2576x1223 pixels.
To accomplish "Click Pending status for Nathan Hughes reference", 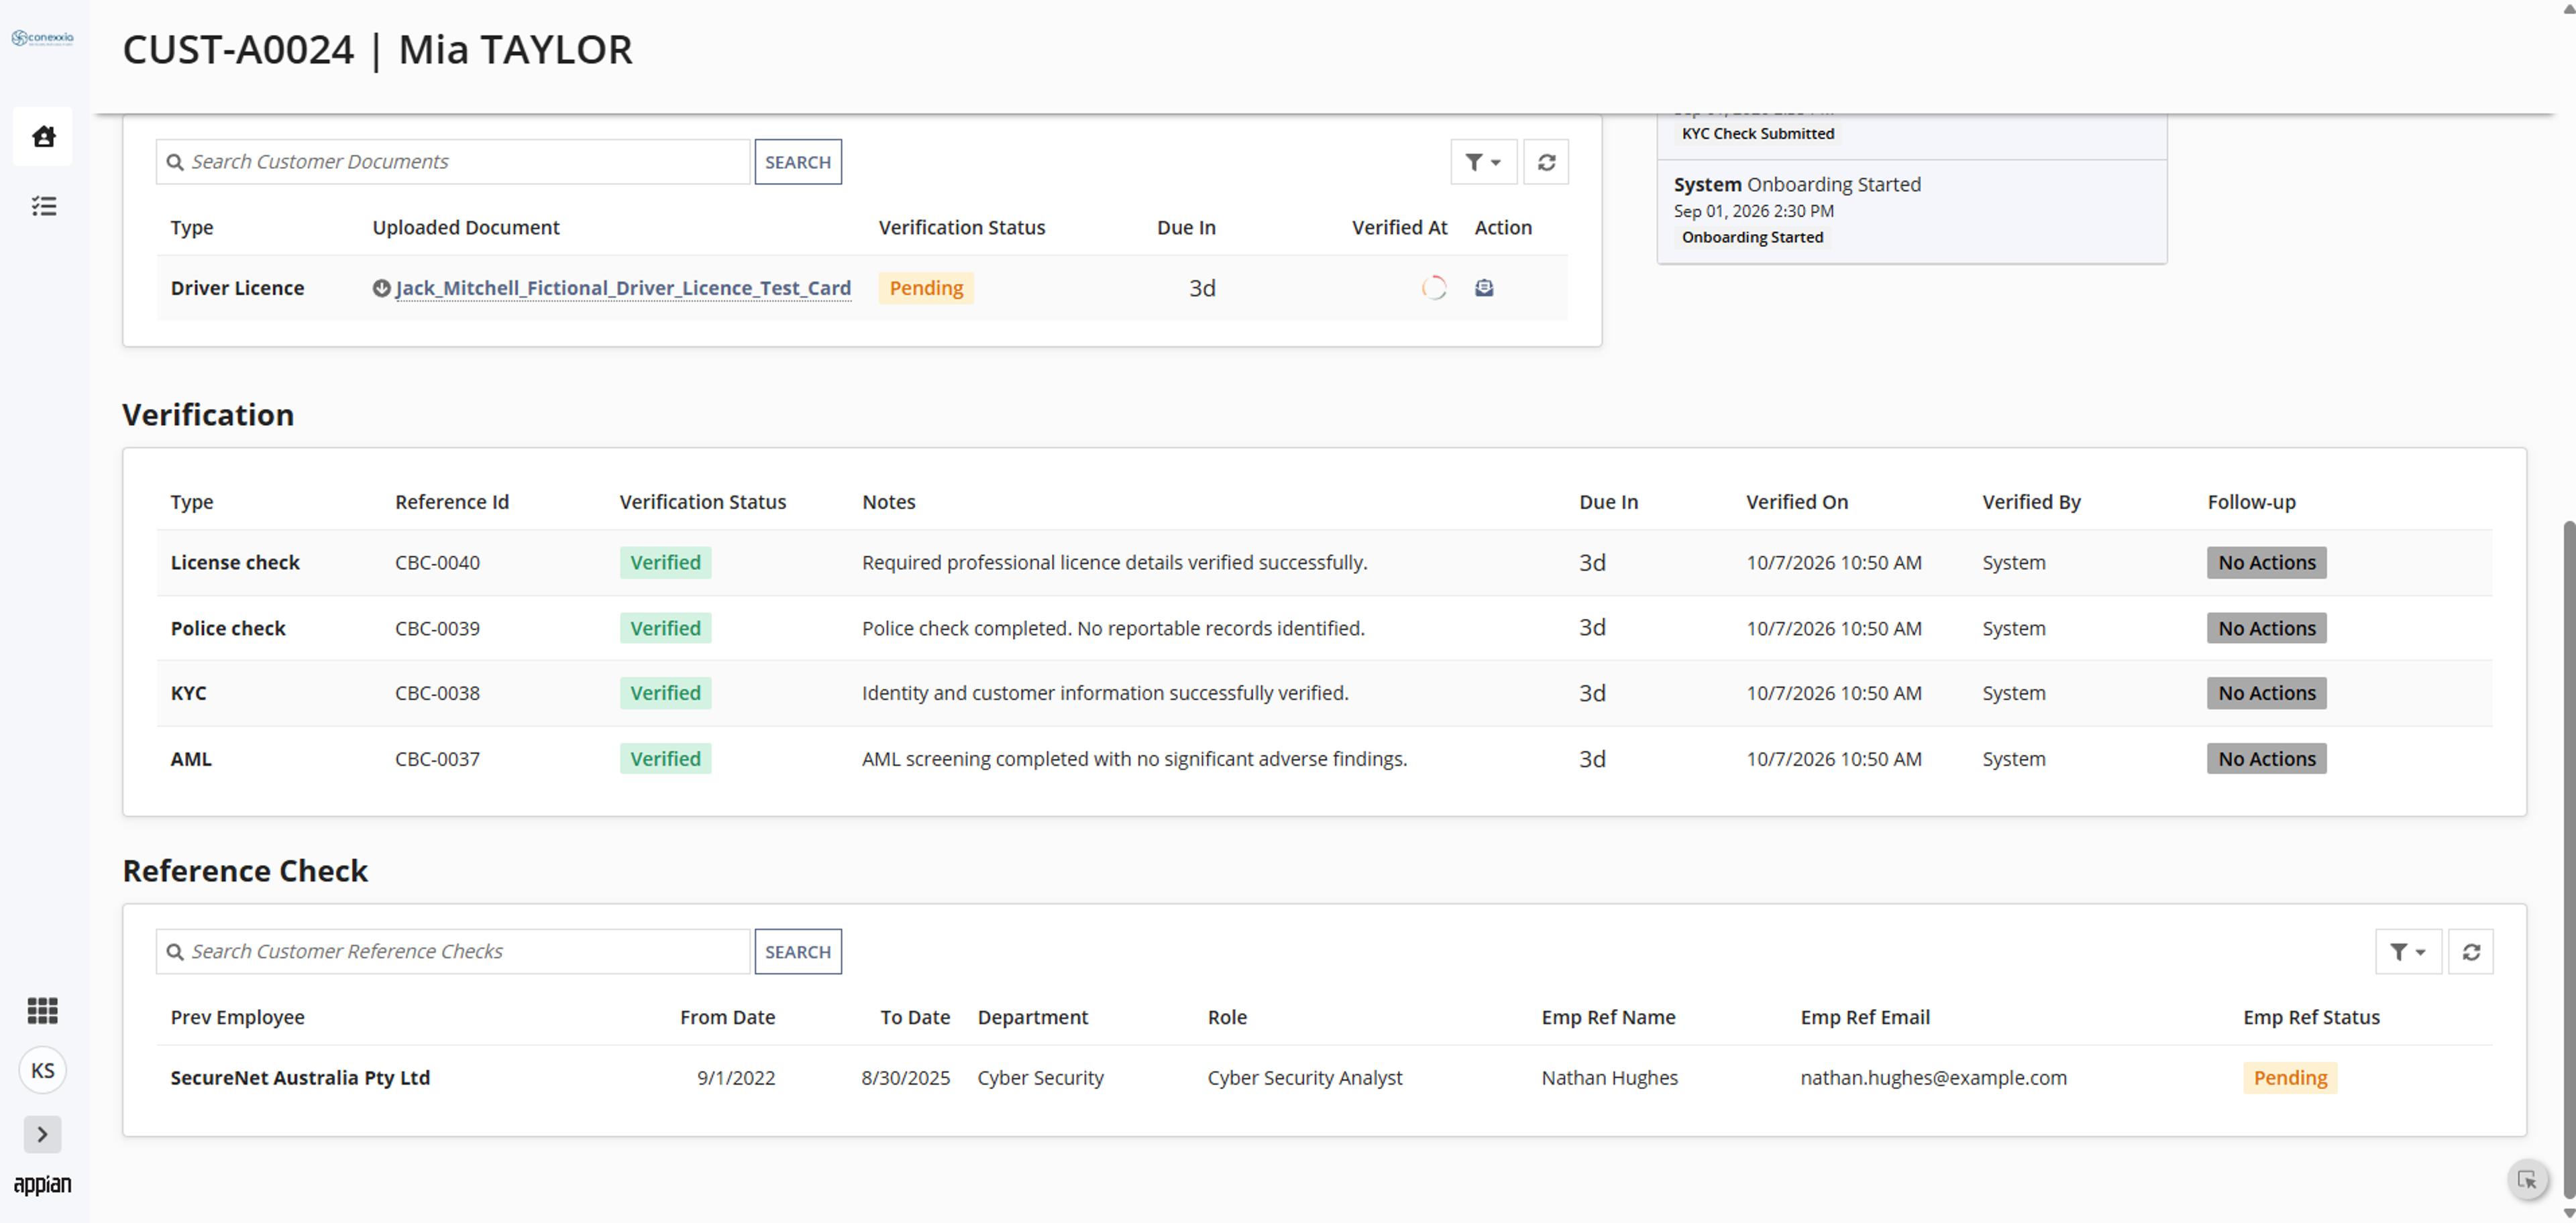I will [x=2290, y=1077].
